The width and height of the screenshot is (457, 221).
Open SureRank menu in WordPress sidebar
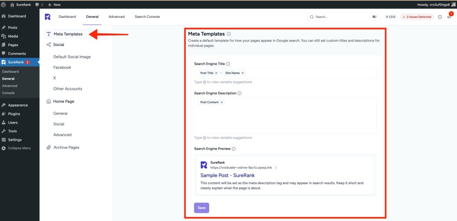pos(20,62)
